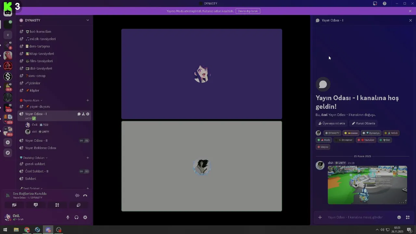Open the film-tavsiyeleri channel
Image resolution: width=416 pixels, height=234 pixels.
click(54, 61)
